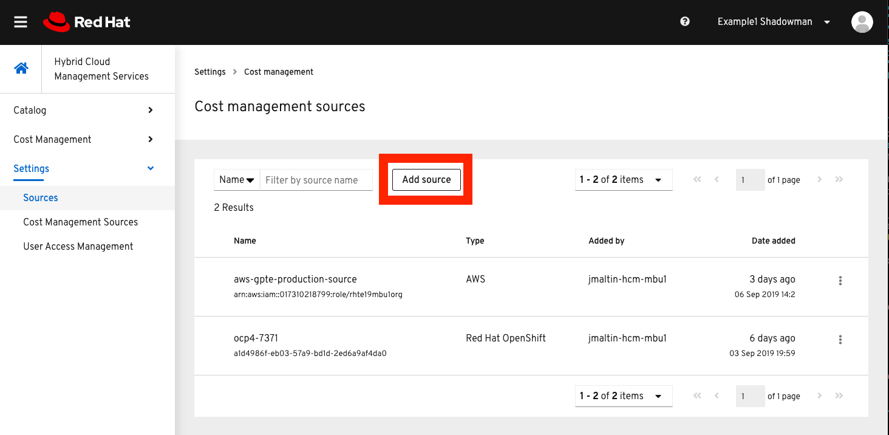
Task: Collapse the Settings navigation section
Action: (87, 168)
